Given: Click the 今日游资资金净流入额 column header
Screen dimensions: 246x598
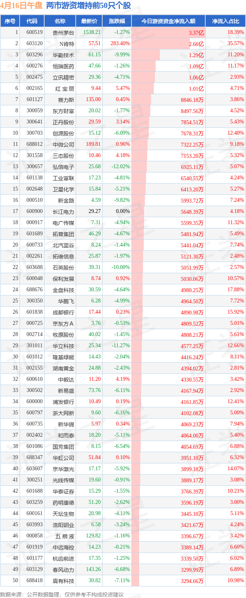Looking at the screenshot, I should point(168,21).
